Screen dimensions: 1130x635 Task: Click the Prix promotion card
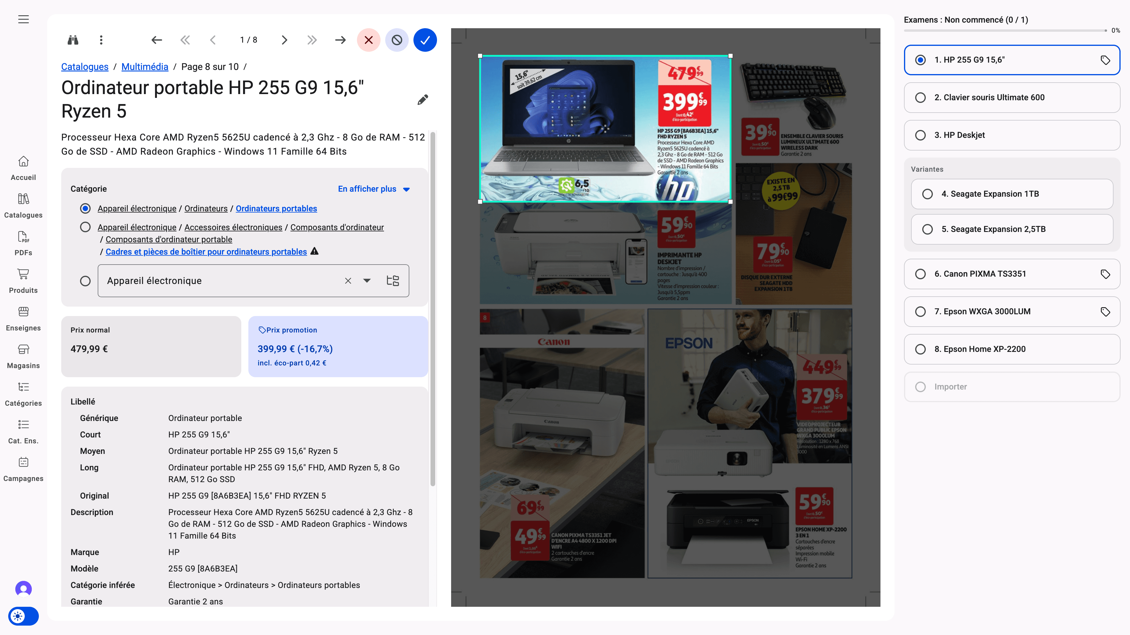(338, 346)
